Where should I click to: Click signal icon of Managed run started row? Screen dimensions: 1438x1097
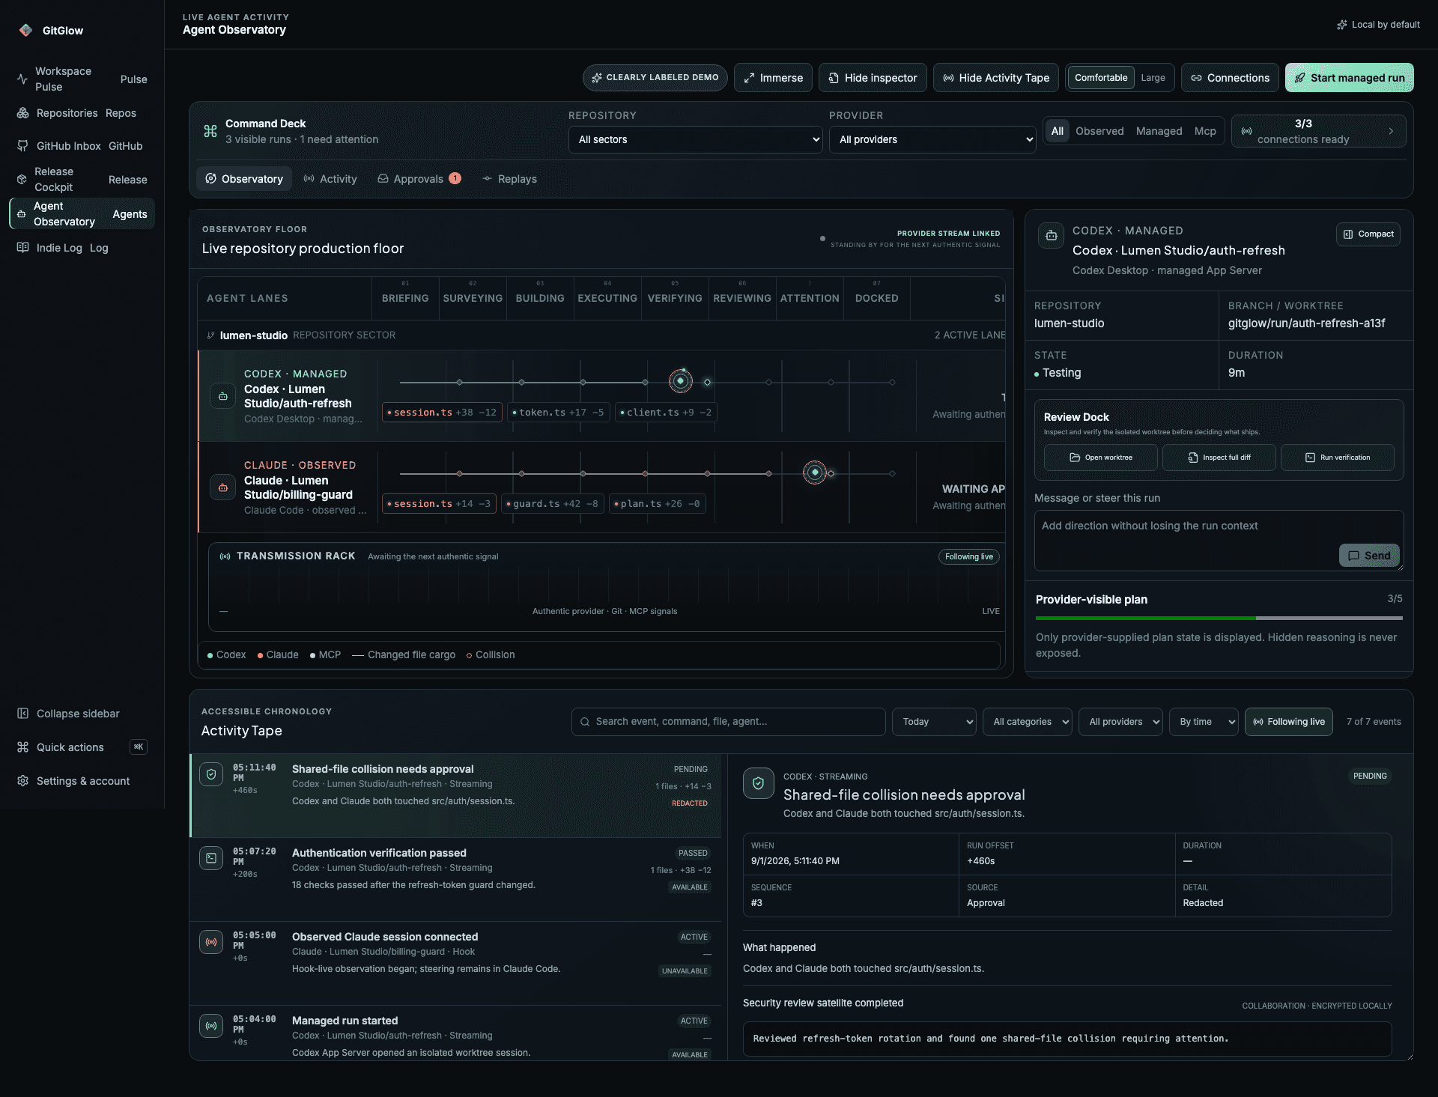[211, 1026]
